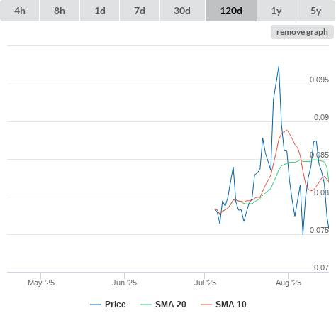The height and width of the screenshot is (323, 336).
Task: Choose the 1d time range tab
Action: pyautogui.click(x=100, y=11)
